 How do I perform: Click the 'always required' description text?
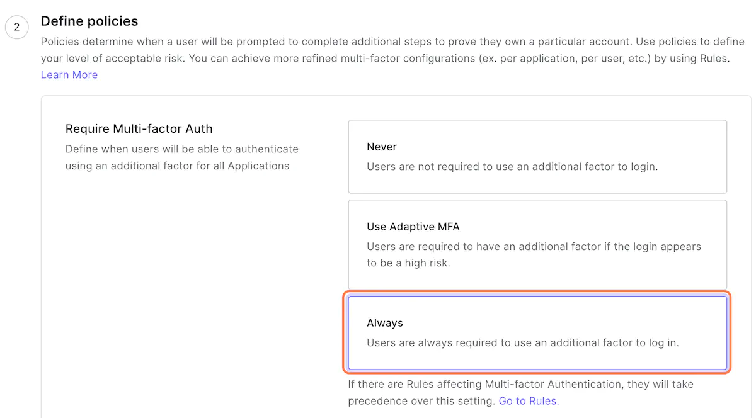click(523, 343)
